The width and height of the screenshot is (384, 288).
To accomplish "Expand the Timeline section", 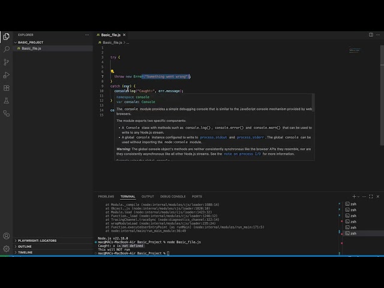I will 25,252.
